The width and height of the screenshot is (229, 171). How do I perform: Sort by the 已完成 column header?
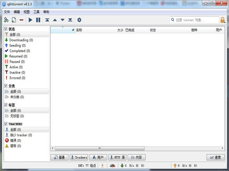point(137,30)
